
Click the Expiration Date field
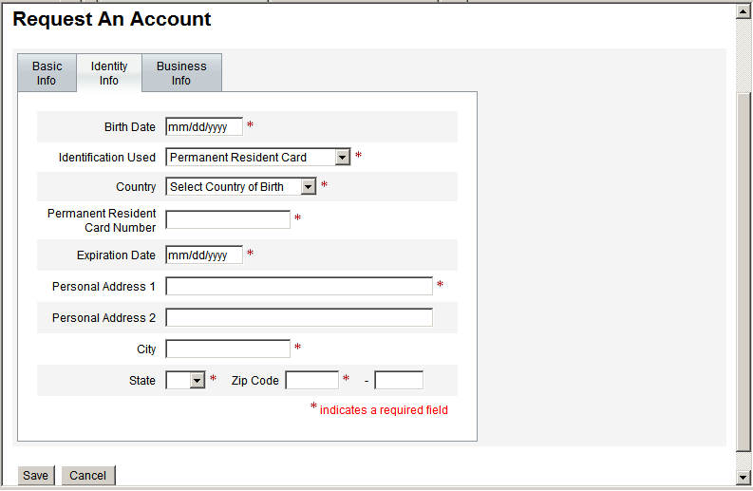(x=204, y=255)
